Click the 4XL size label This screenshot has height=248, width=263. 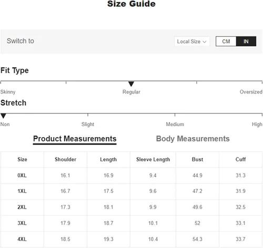(22, 239)
